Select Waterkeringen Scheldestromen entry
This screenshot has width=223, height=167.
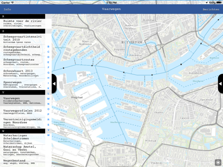[23, 139]
